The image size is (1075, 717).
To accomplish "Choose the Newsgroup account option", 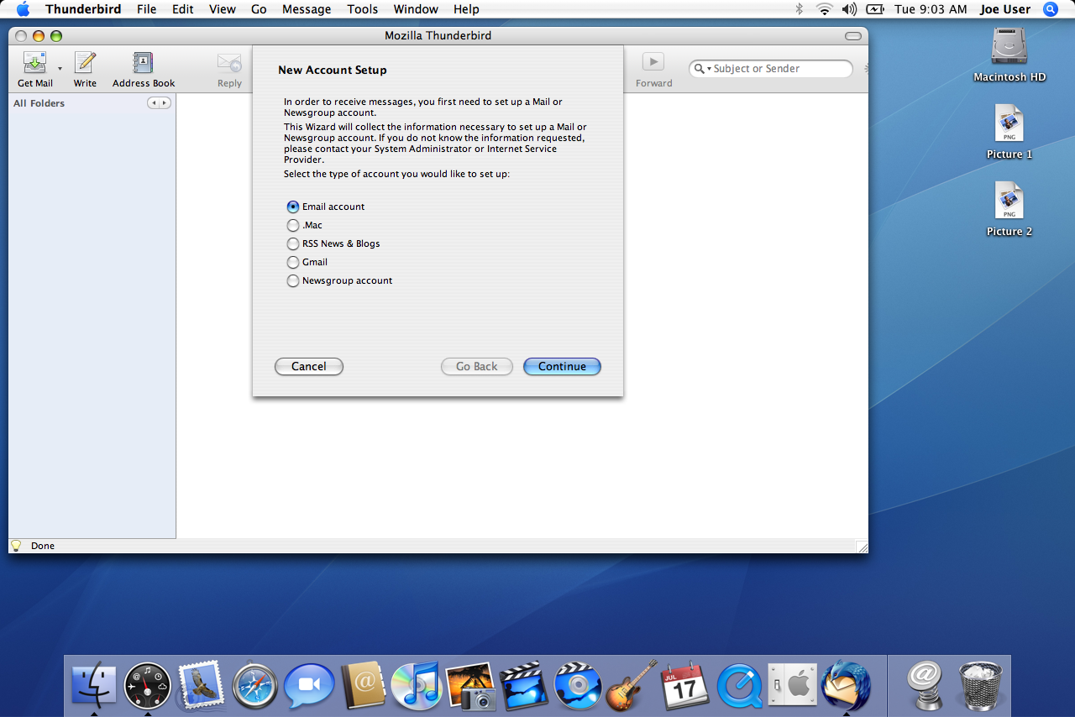I will [293, 280].
